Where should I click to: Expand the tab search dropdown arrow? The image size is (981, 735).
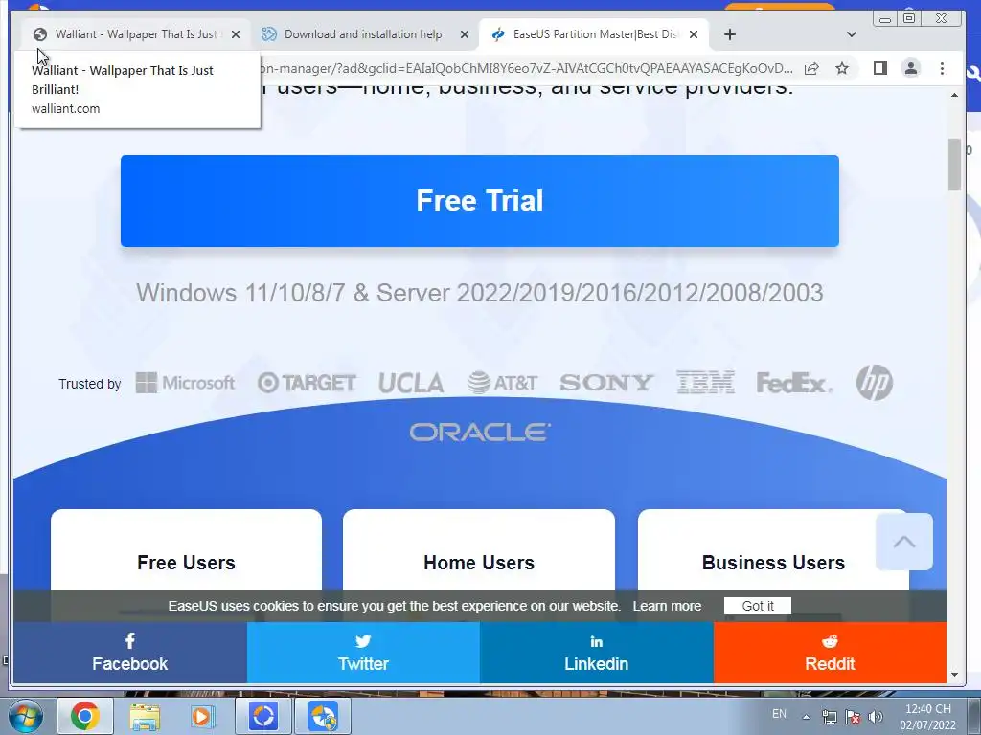tap(851, 35)
